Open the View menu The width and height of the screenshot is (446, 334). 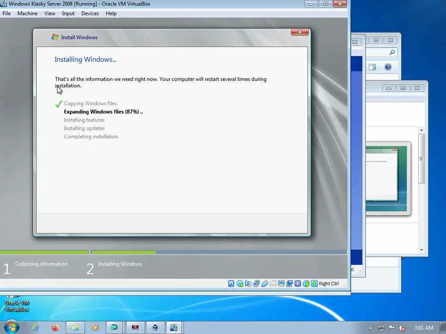(x=50, y=13)
